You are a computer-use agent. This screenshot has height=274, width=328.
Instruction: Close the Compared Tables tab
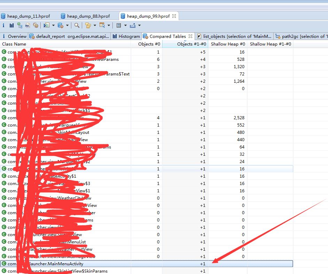pyautogui.click(x=190, y=36)
